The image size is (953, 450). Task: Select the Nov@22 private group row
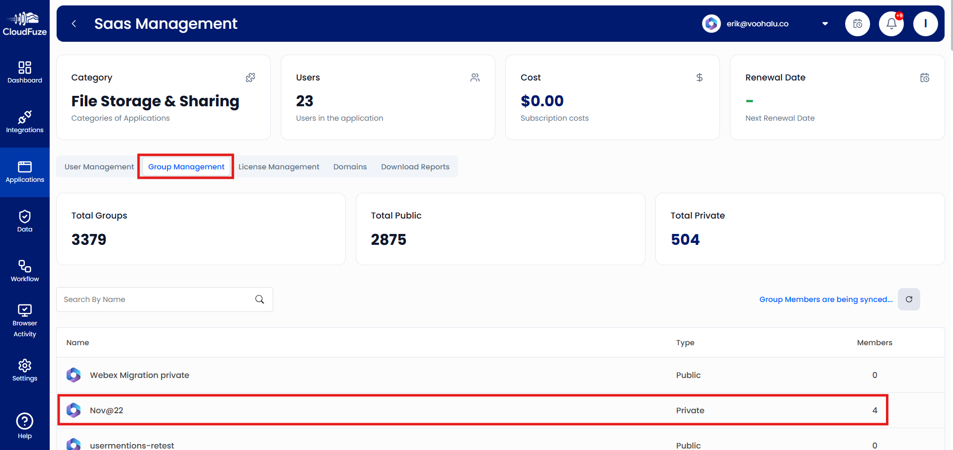point(348,410)
